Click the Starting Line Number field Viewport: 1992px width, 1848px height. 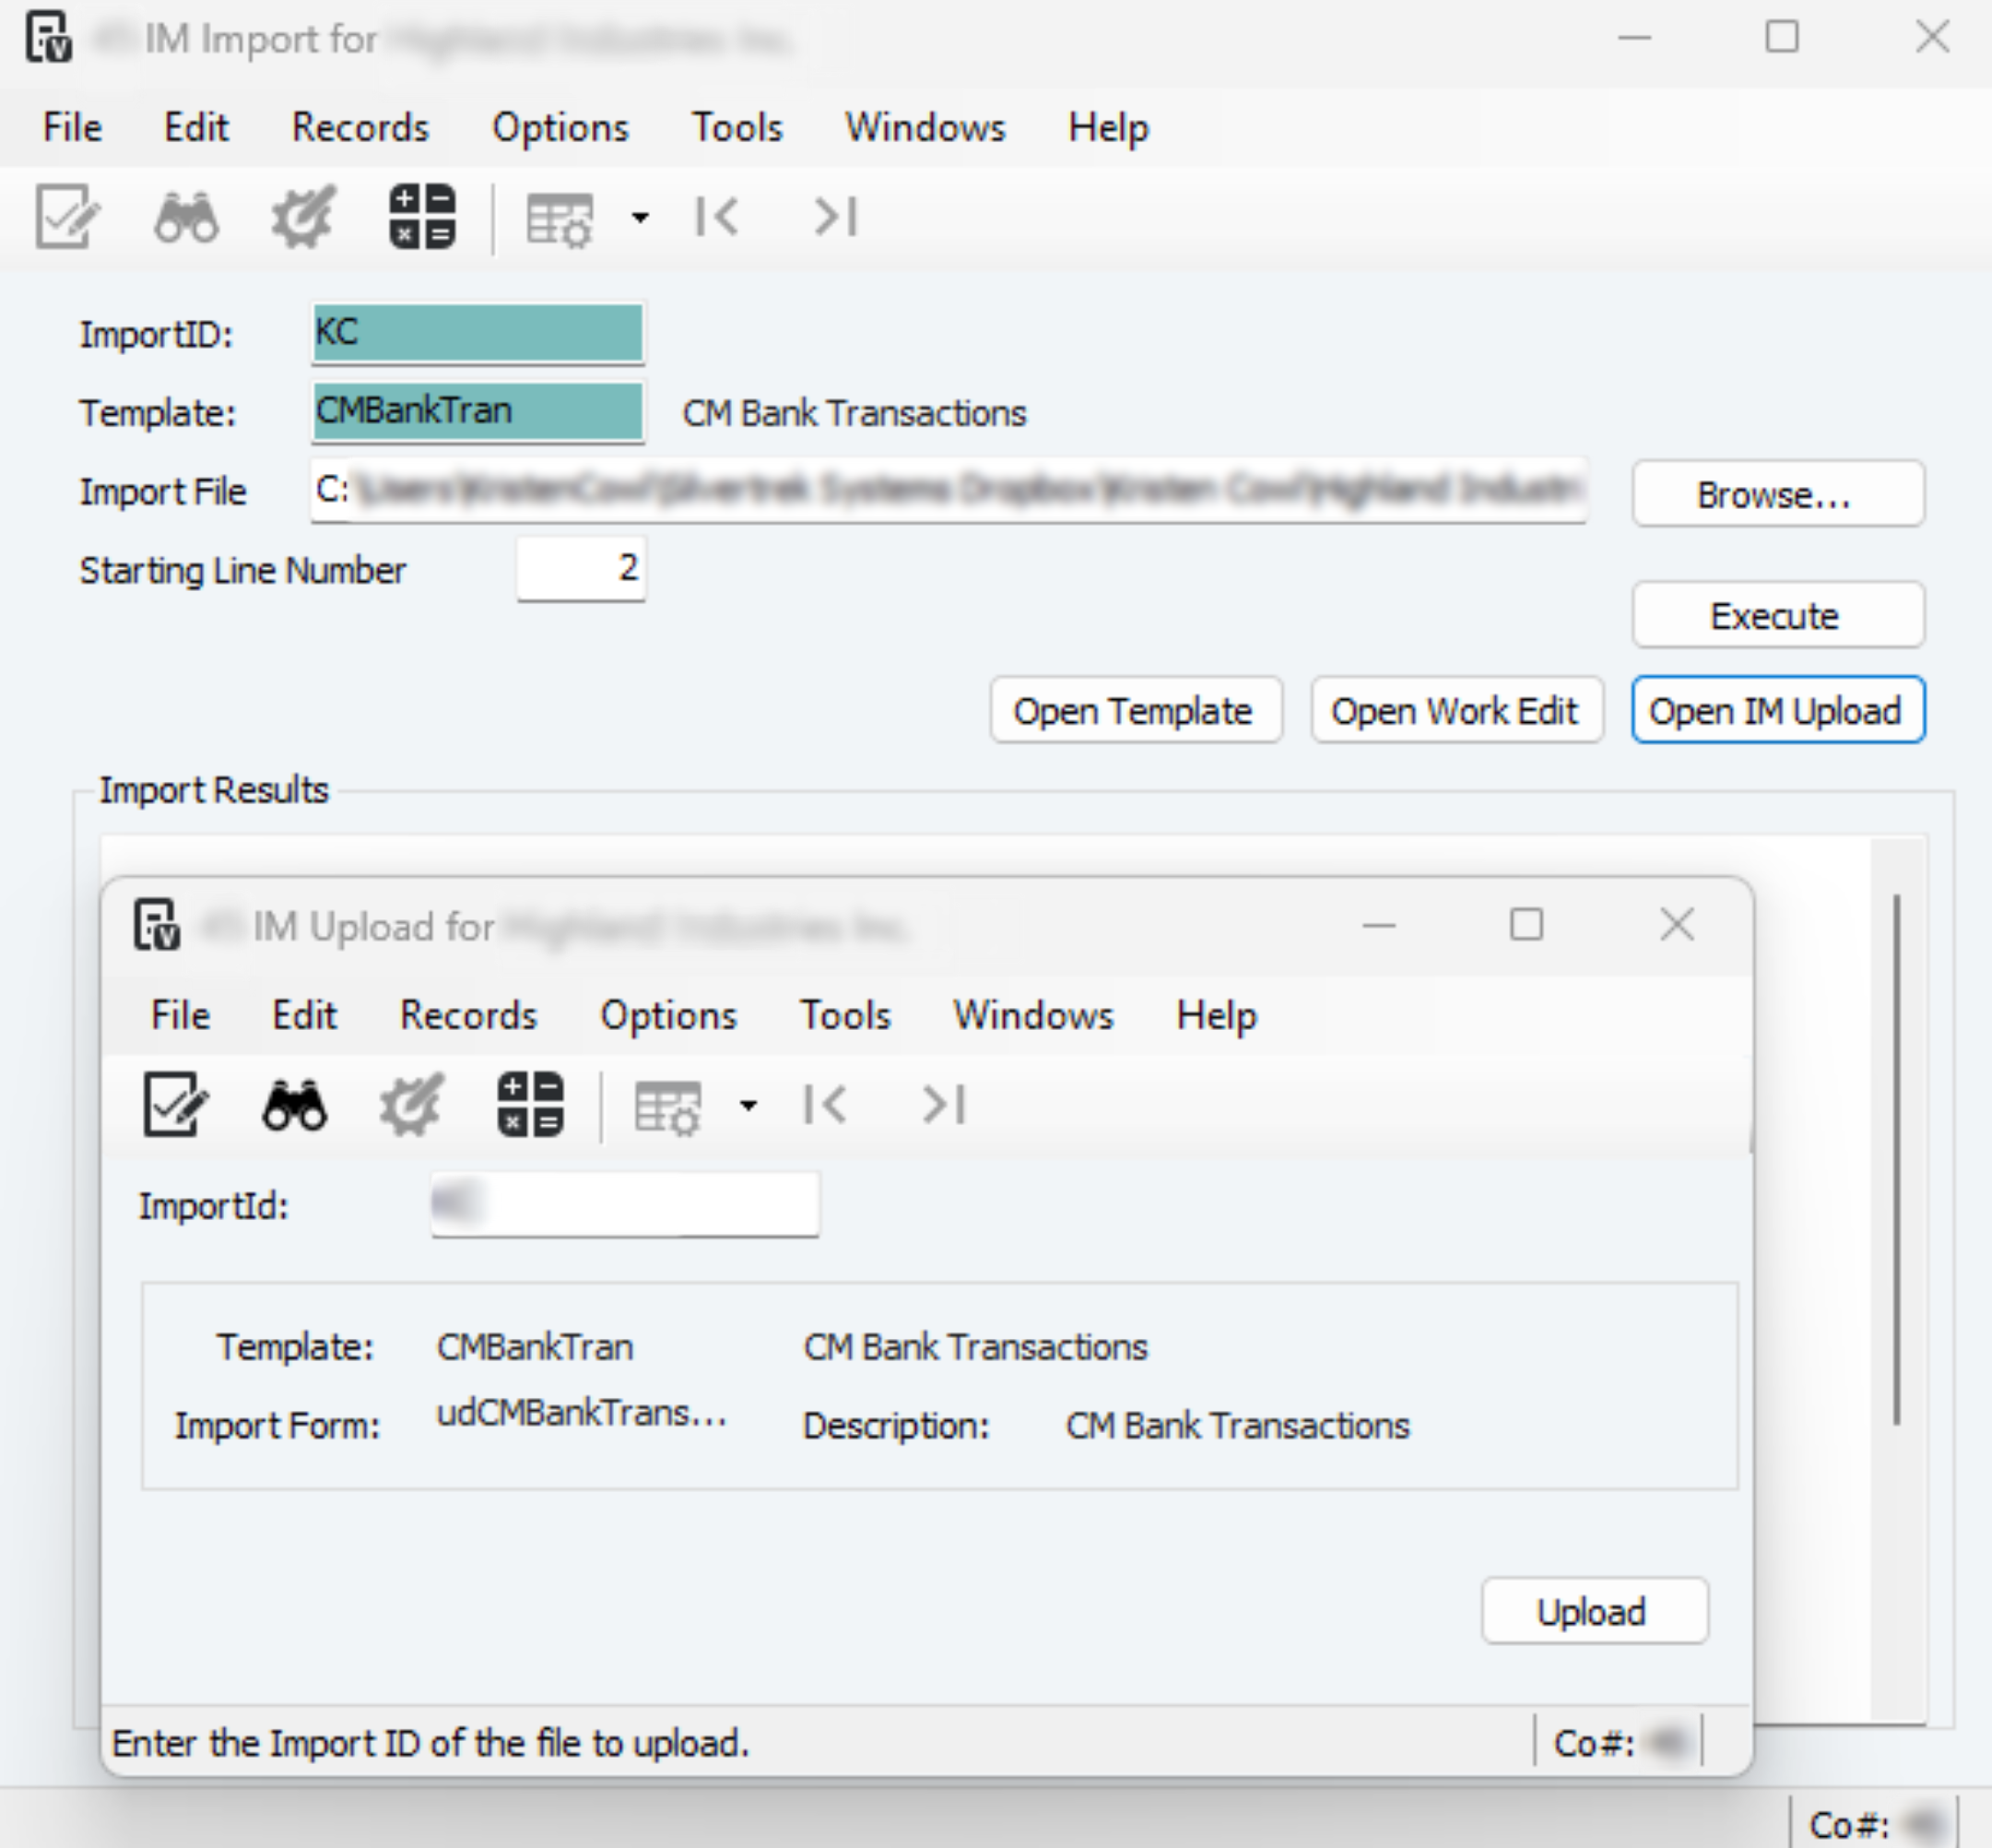click(x=581, y=569)
